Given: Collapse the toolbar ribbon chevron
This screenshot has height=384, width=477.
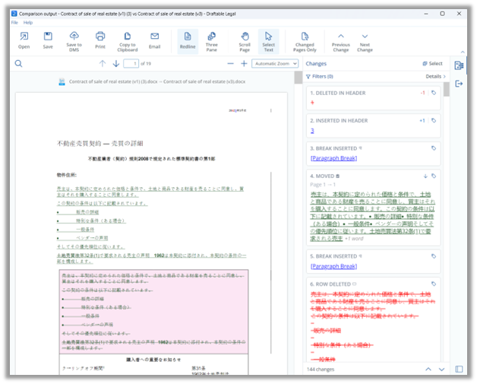Looking at the screenshot, I should coord(463,52).
